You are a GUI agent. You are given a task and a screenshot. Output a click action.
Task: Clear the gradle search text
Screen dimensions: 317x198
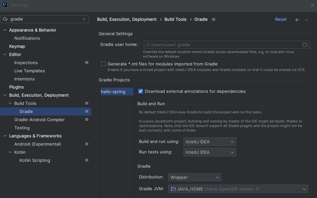[84, 19]
